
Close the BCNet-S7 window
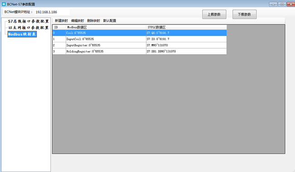point(291,4)
